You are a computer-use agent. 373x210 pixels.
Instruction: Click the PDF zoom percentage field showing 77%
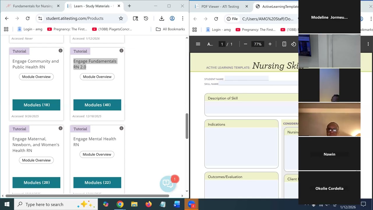click(258, 44)
